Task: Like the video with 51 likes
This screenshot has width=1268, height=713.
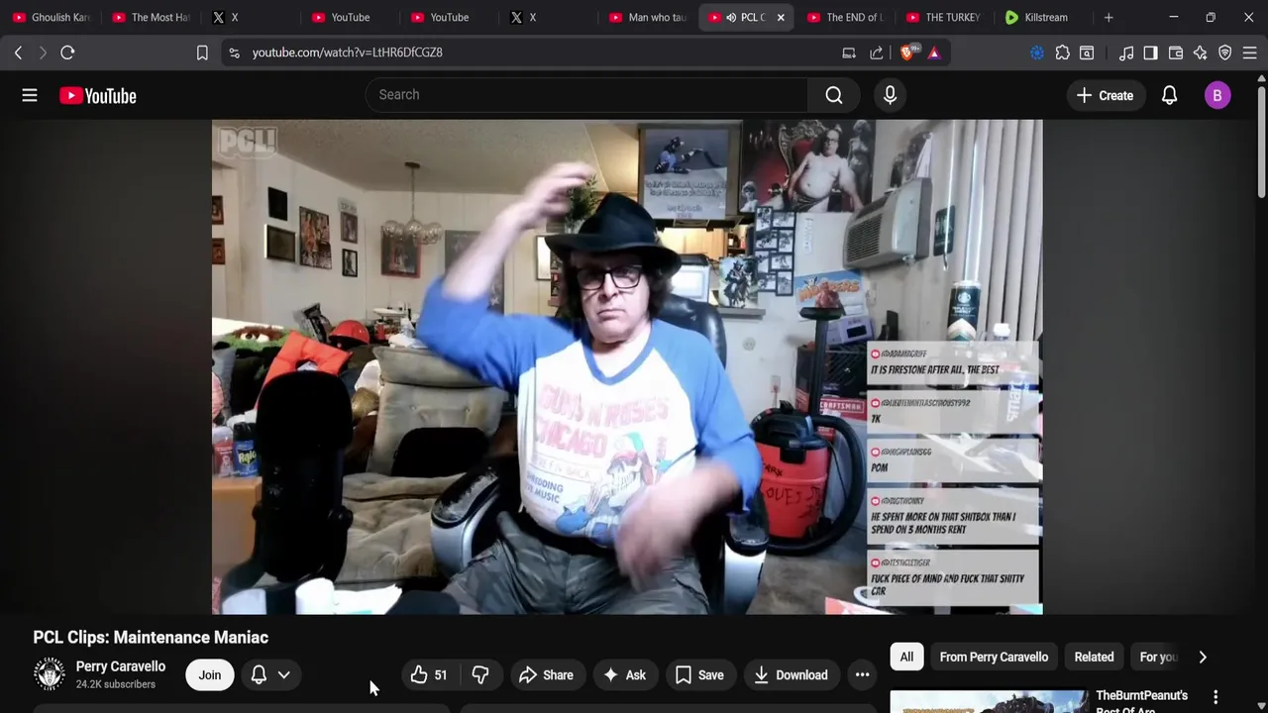Action: point(429,675)
